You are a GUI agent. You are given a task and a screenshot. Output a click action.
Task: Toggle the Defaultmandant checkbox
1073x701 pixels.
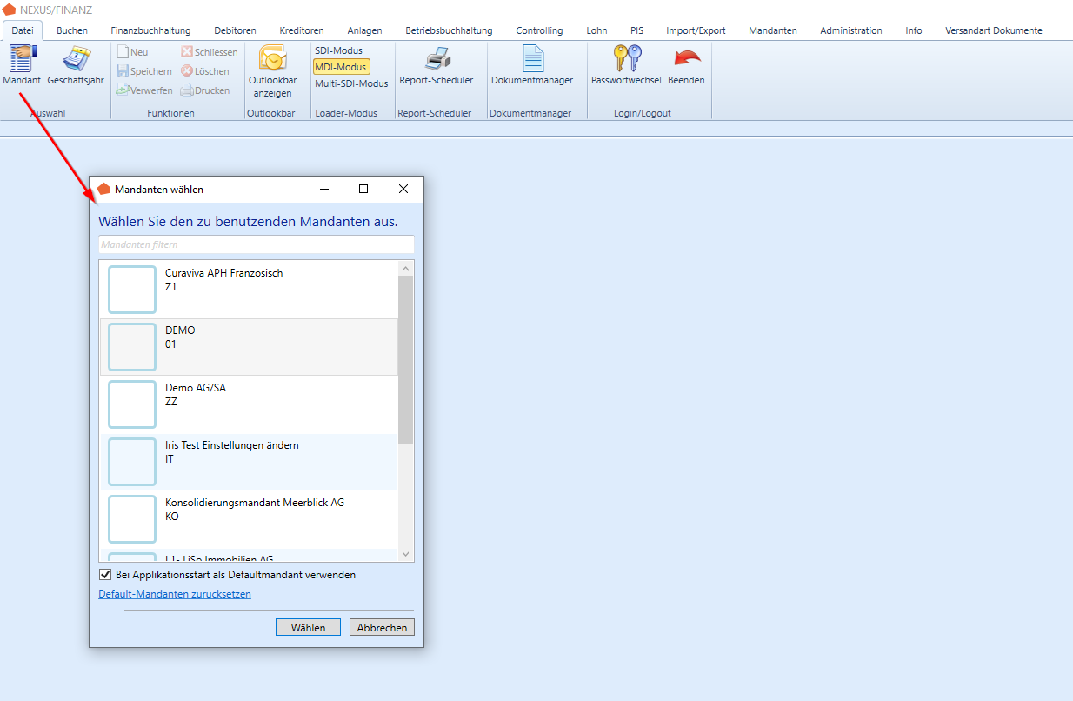coord(105,575)
